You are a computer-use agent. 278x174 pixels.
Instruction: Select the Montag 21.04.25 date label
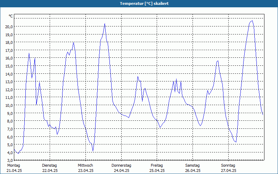point(14,168)
